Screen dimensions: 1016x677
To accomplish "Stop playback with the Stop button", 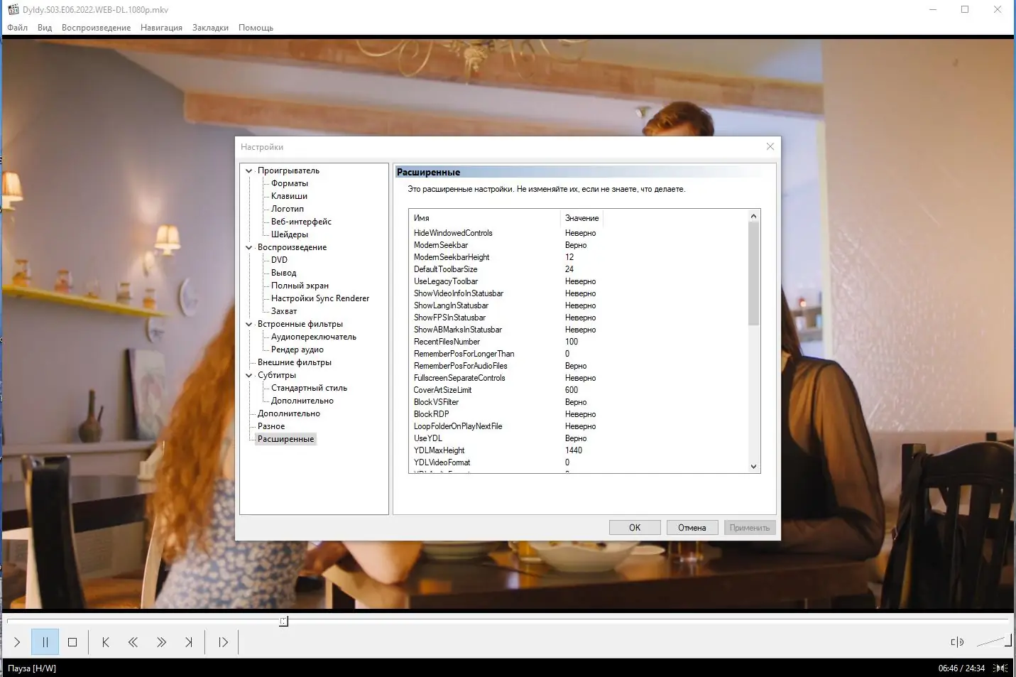I will (x=72, y=642).
